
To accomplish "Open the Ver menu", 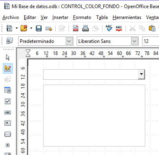I will (x=44, y=17).
